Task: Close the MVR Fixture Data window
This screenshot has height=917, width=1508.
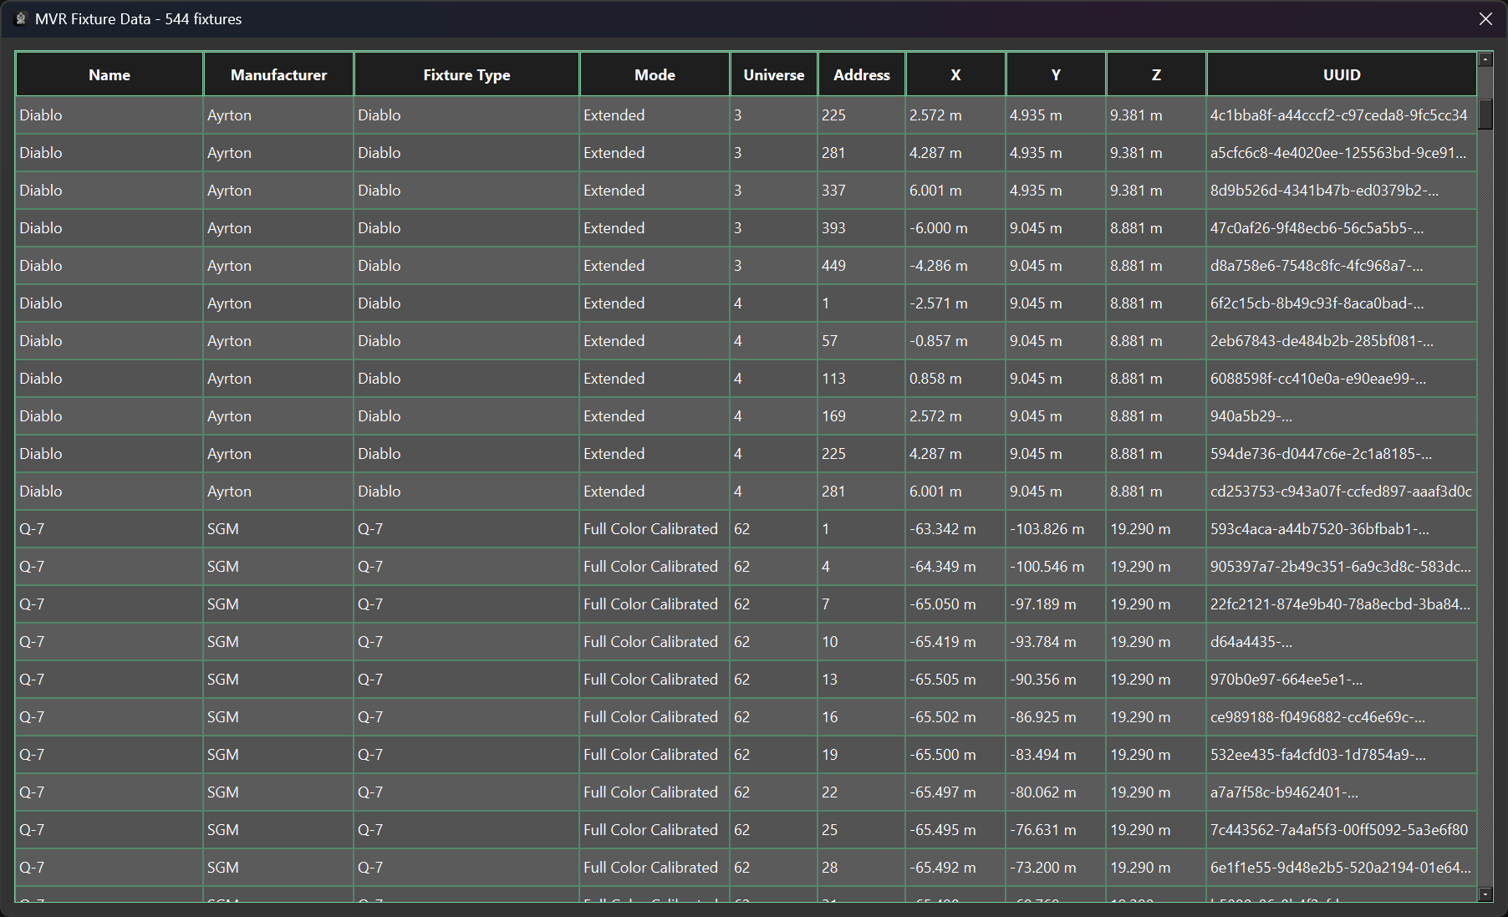Action: [1485, 18]
